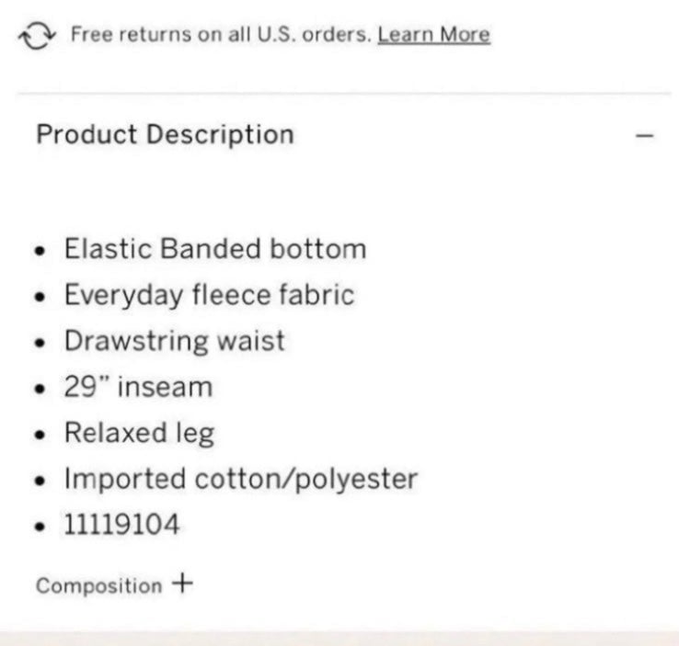Click the Imported cotton/polyester line

(x=241, y=479)
